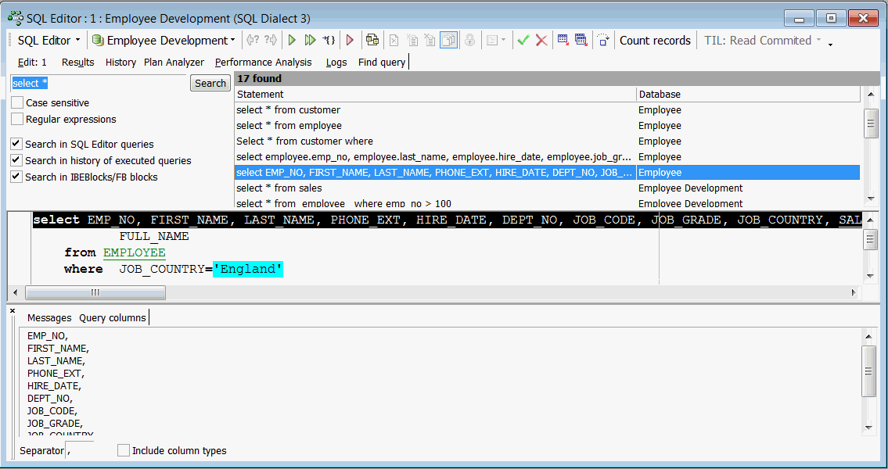Check the Include column types option

tap(124, 450)
